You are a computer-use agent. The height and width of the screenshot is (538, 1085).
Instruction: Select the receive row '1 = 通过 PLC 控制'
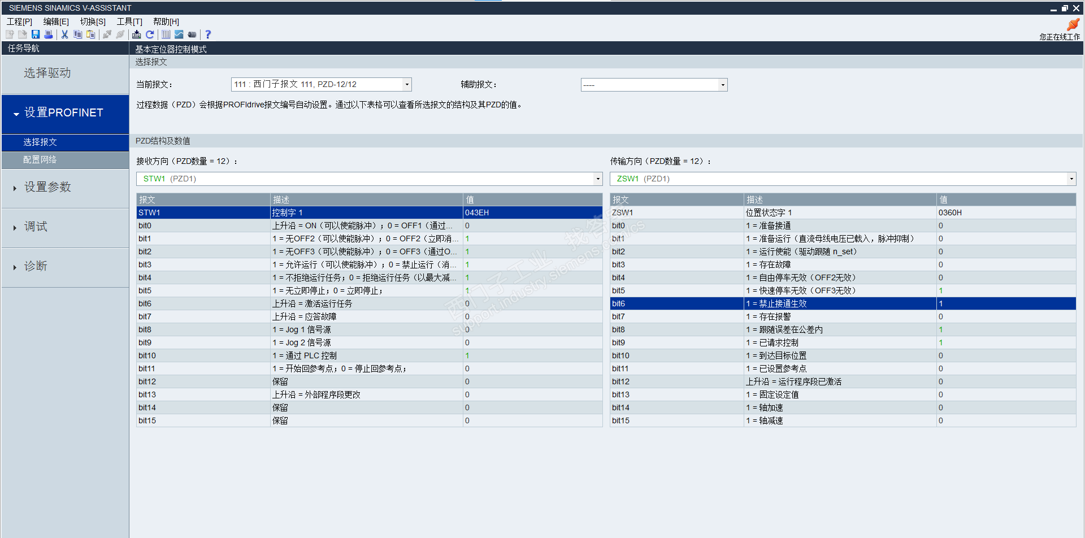point(370,356)
